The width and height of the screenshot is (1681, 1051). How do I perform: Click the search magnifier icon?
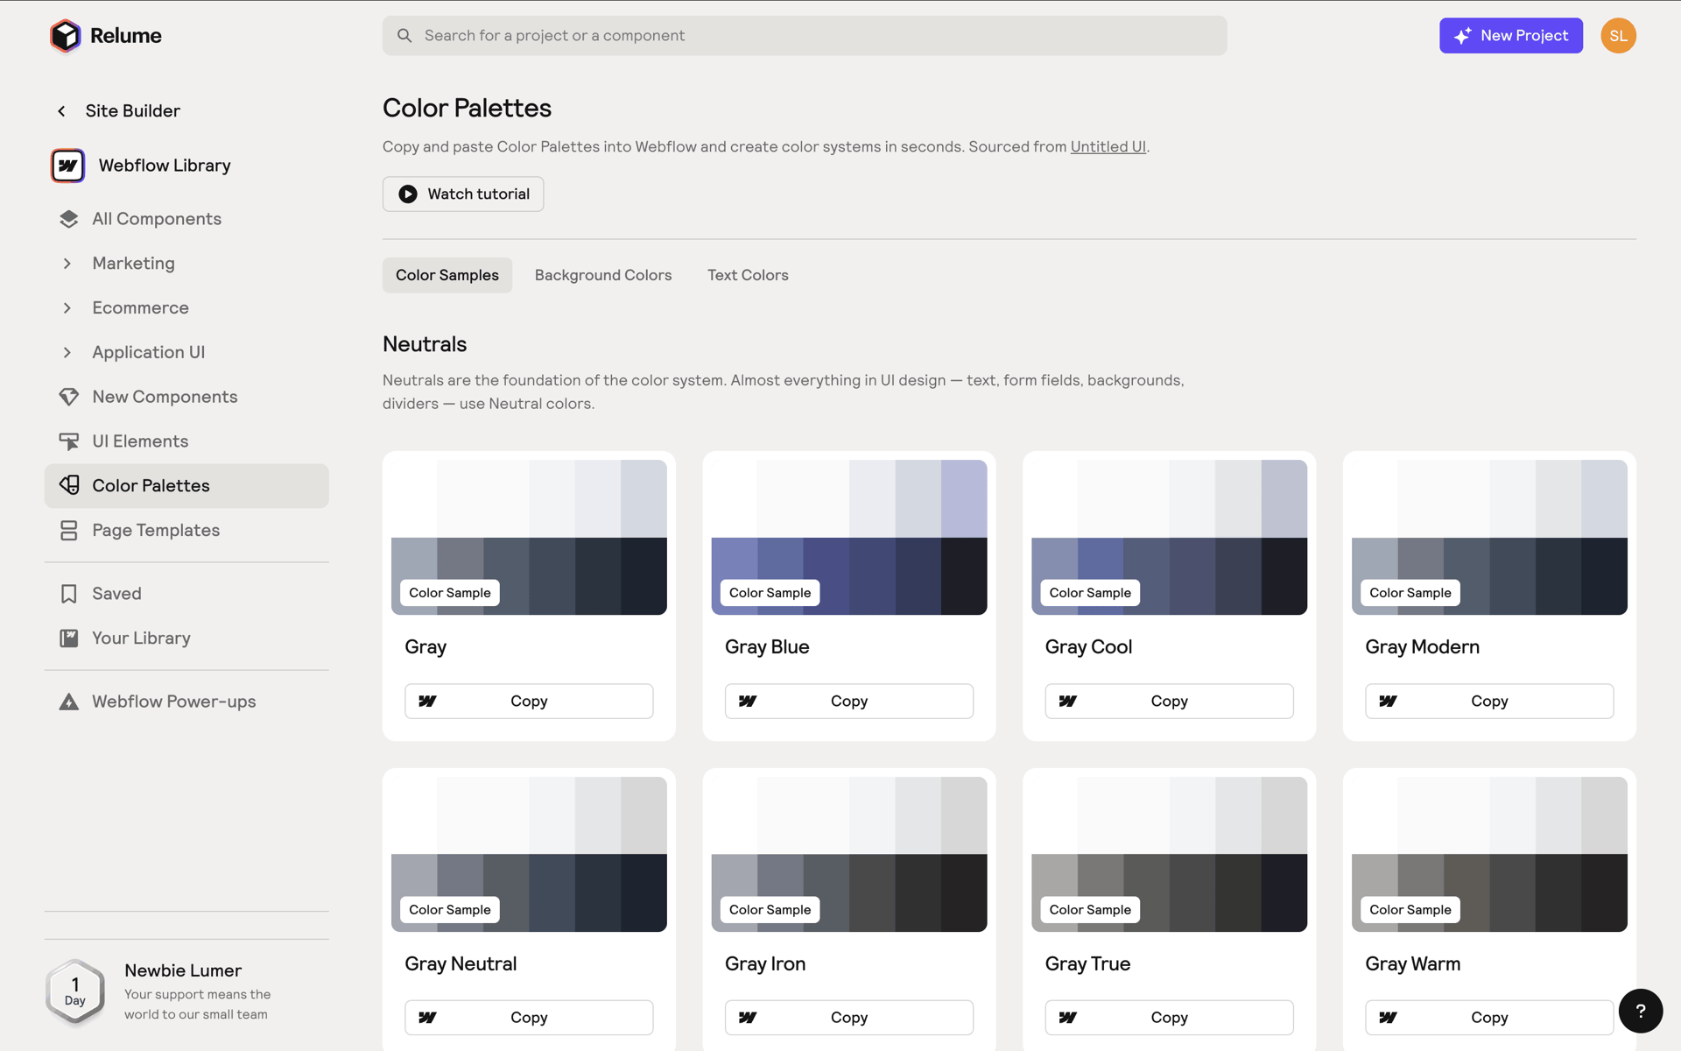[404, 36]
